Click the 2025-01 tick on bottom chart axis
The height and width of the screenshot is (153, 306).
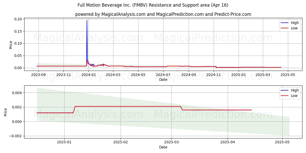(64, 142)
